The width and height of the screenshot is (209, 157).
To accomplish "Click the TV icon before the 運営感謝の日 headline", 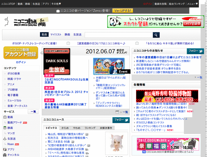I will click(x=68, y=43).
